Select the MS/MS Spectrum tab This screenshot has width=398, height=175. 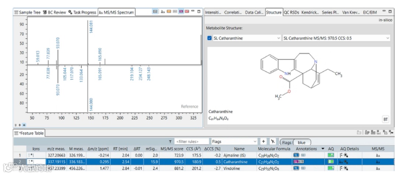click(116, 12)
